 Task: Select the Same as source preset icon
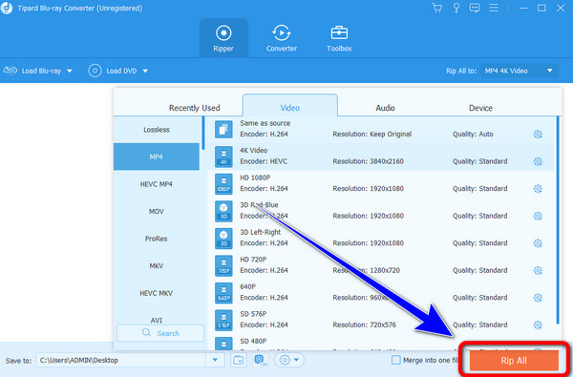pos(223,129)
